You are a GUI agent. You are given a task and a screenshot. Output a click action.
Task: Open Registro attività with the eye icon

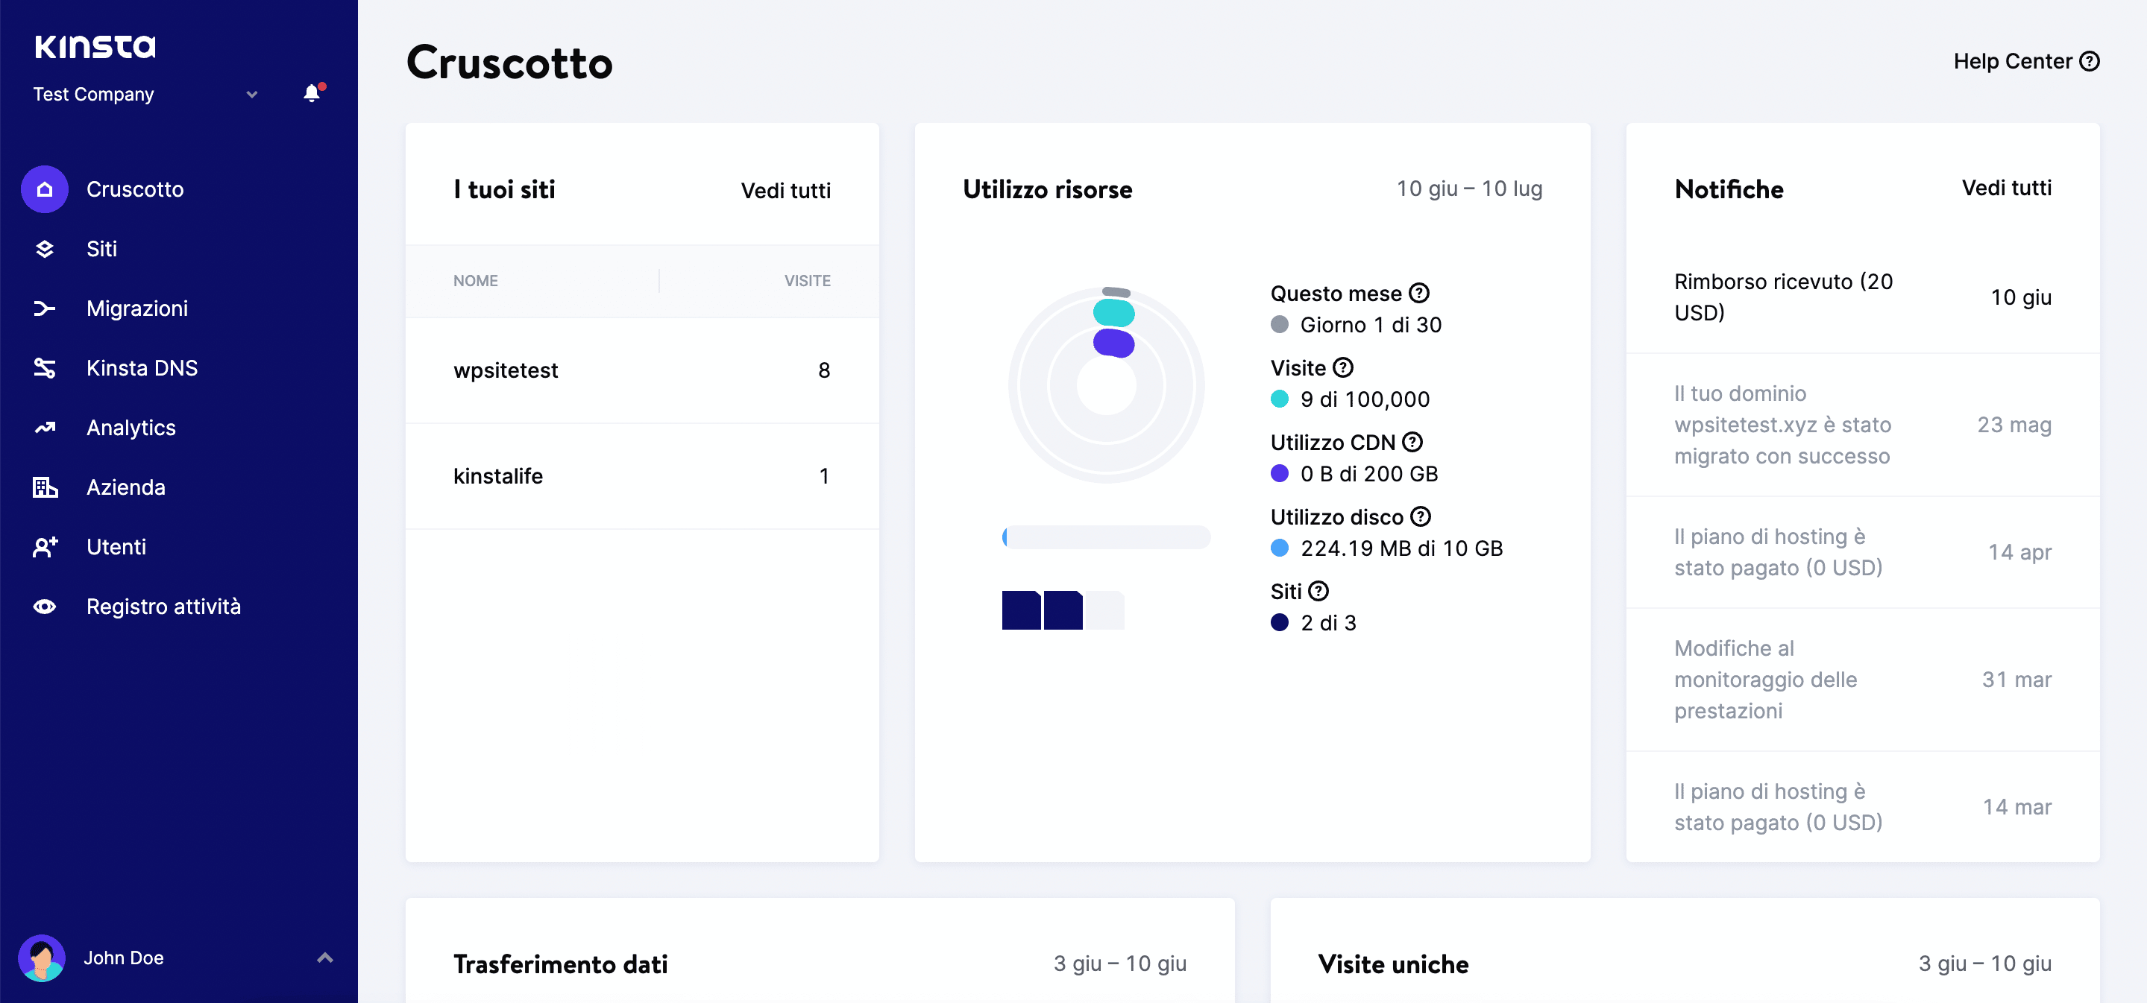tap(45, 607)
